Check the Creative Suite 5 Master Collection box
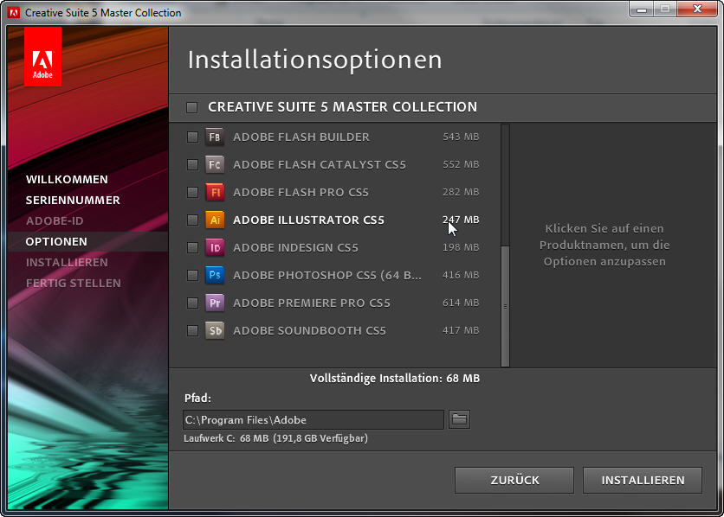 pos(191,107)
